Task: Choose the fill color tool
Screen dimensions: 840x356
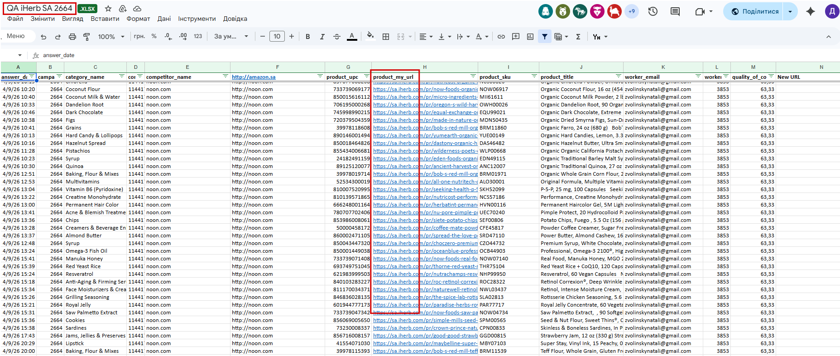Action: 370,36
